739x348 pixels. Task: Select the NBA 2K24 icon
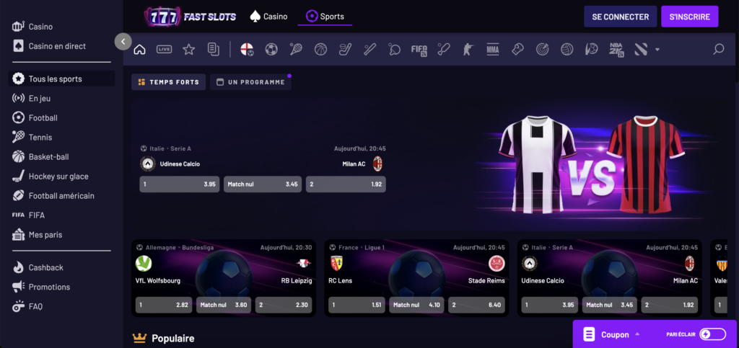point(616,49)
